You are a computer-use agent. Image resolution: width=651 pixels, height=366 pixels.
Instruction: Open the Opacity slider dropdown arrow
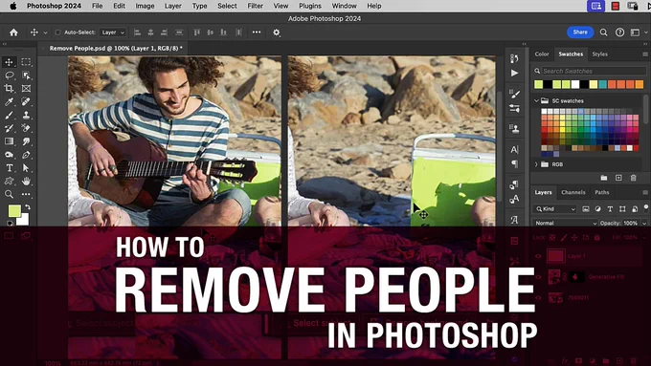click(644, 224)
